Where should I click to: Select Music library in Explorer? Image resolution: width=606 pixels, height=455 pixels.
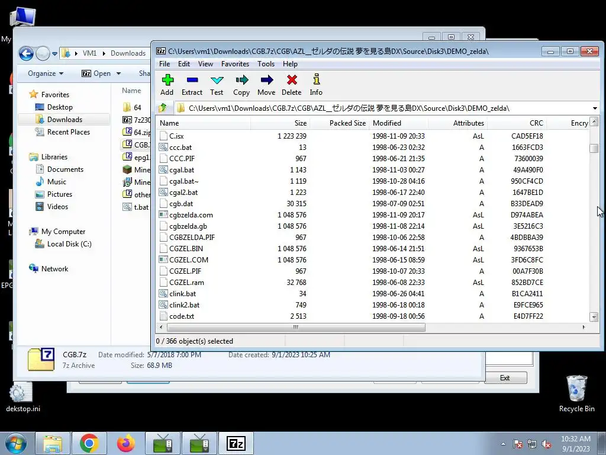[51, 181]
